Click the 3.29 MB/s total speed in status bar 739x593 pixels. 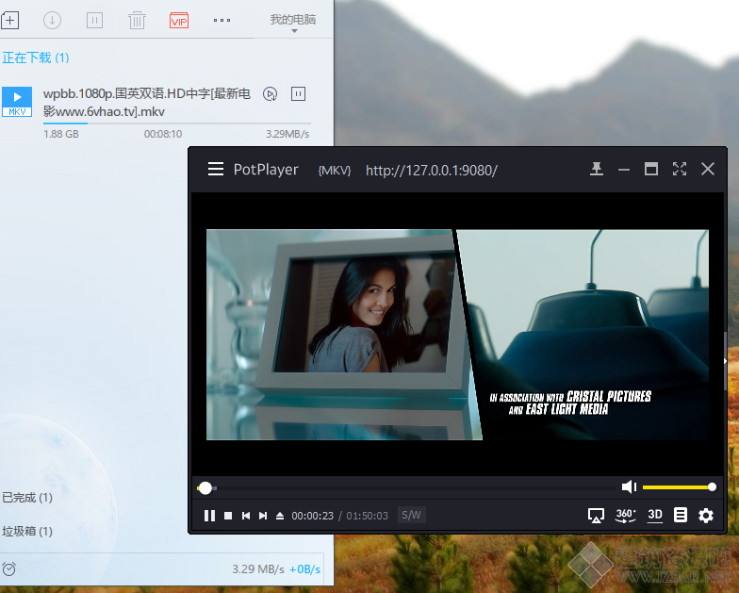(x=258, y=569)
